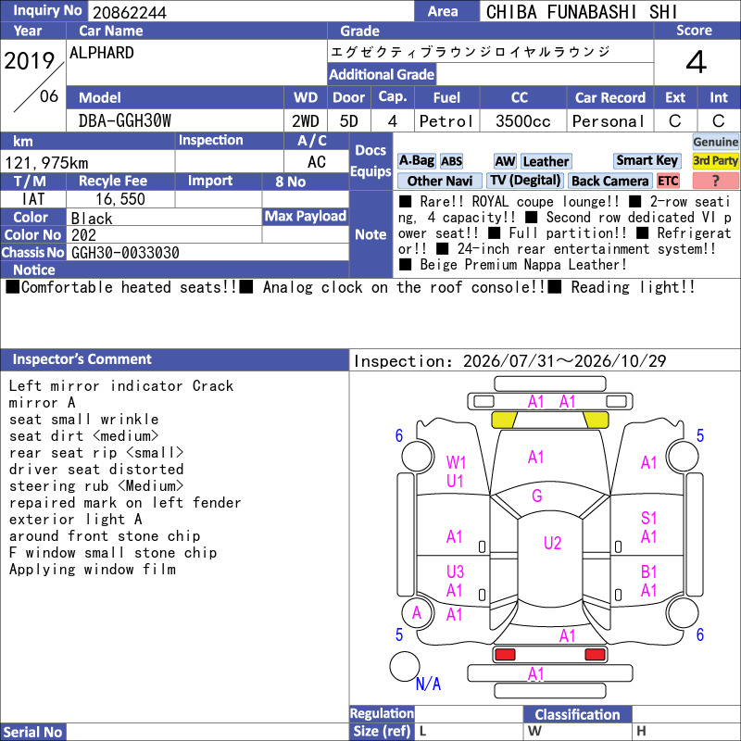This screenshot has width=741, height=741.
Task: Click the red ETC badge
Action: click(x=668, y=181)
